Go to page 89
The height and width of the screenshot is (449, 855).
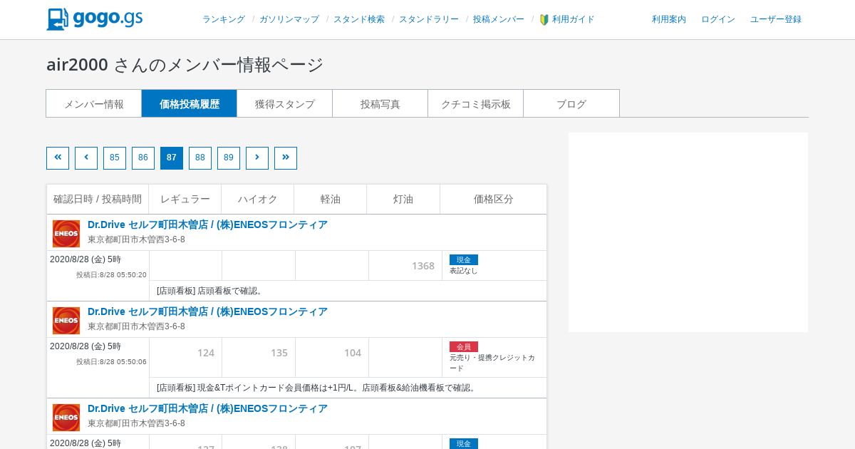(229, 158)
